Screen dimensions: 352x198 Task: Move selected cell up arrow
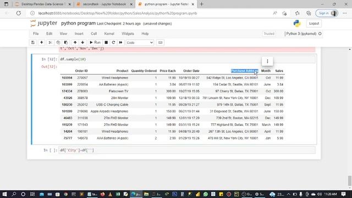click(75, 42)
